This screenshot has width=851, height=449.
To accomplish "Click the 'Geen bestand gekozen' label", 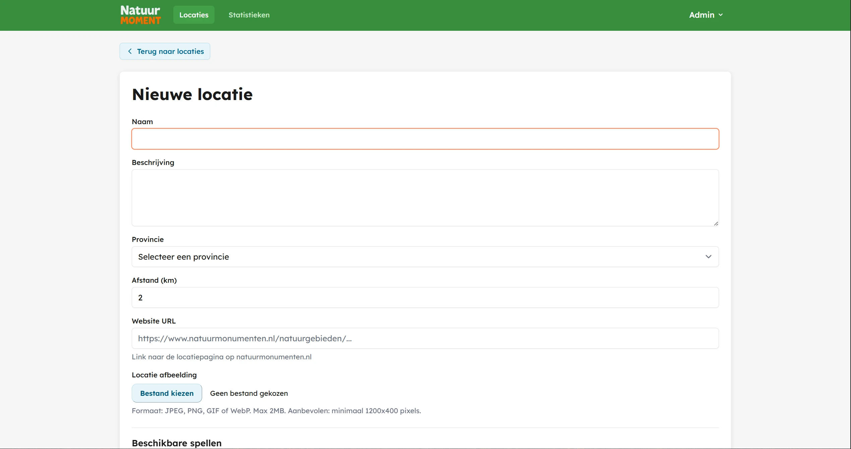I will 249,393.
